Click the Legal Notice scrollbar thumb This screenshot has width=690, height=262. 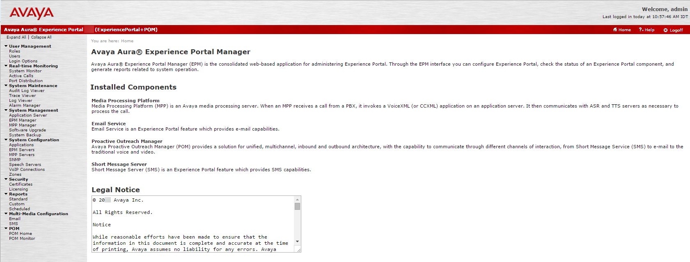(x=297, y=206)
